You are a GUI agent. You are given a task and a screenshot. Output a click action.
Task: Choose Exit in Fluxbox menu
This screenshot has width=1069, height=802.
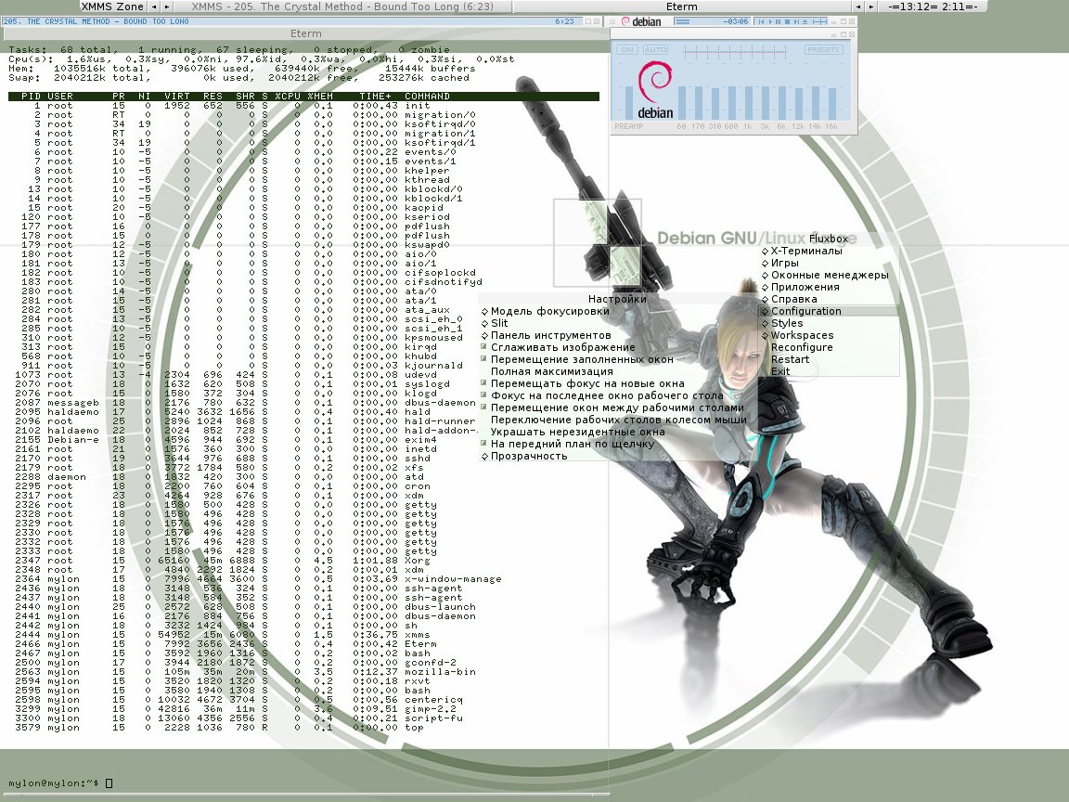[x=829, y=371]
